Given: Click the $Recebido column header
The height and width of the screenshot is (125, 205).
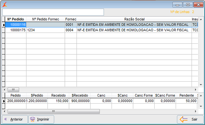Looking at the screenshot, I should [x=80, y=96].
